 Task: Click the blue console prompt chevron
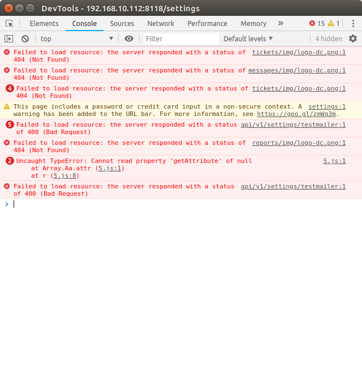(7, 204)
